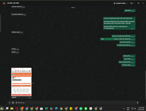
Task: Select the 'itu tujuan depo dana nya' message
Action: coord(126,45)
